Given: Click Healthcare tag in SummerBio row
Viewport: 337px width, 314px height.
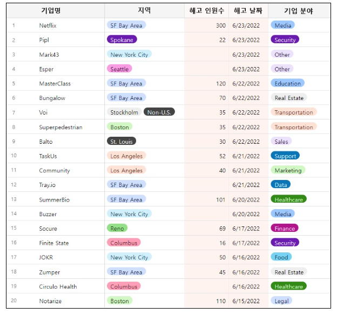Looking at the screenshot, I should pyautogui.click(x=288, y=199).
